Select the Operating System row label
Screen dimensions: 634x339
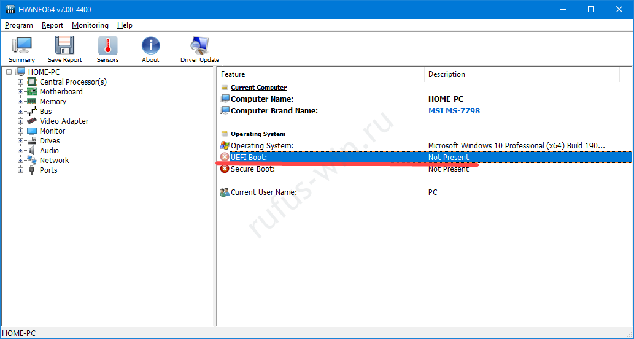[x=262, y=145]
